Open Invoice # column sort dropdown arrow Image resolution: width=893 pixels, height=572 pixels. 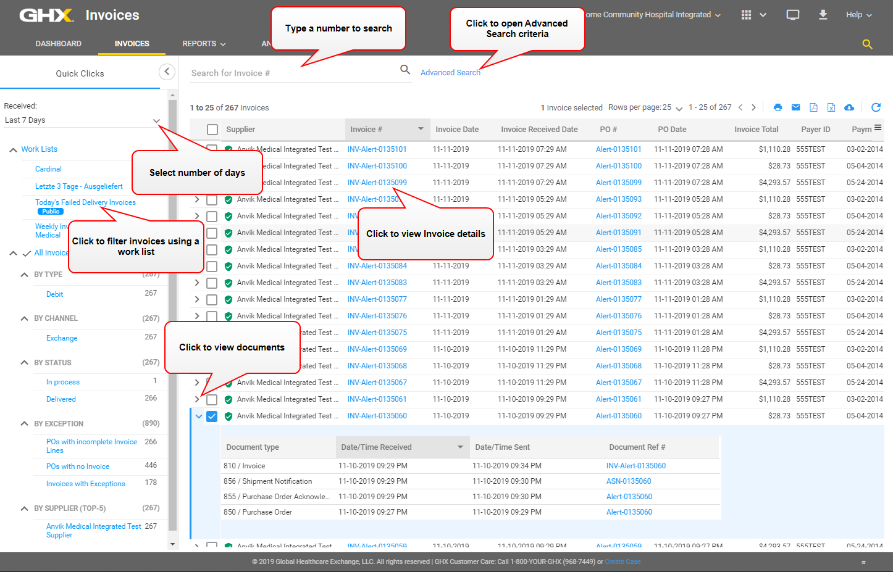tap(421, 129)
